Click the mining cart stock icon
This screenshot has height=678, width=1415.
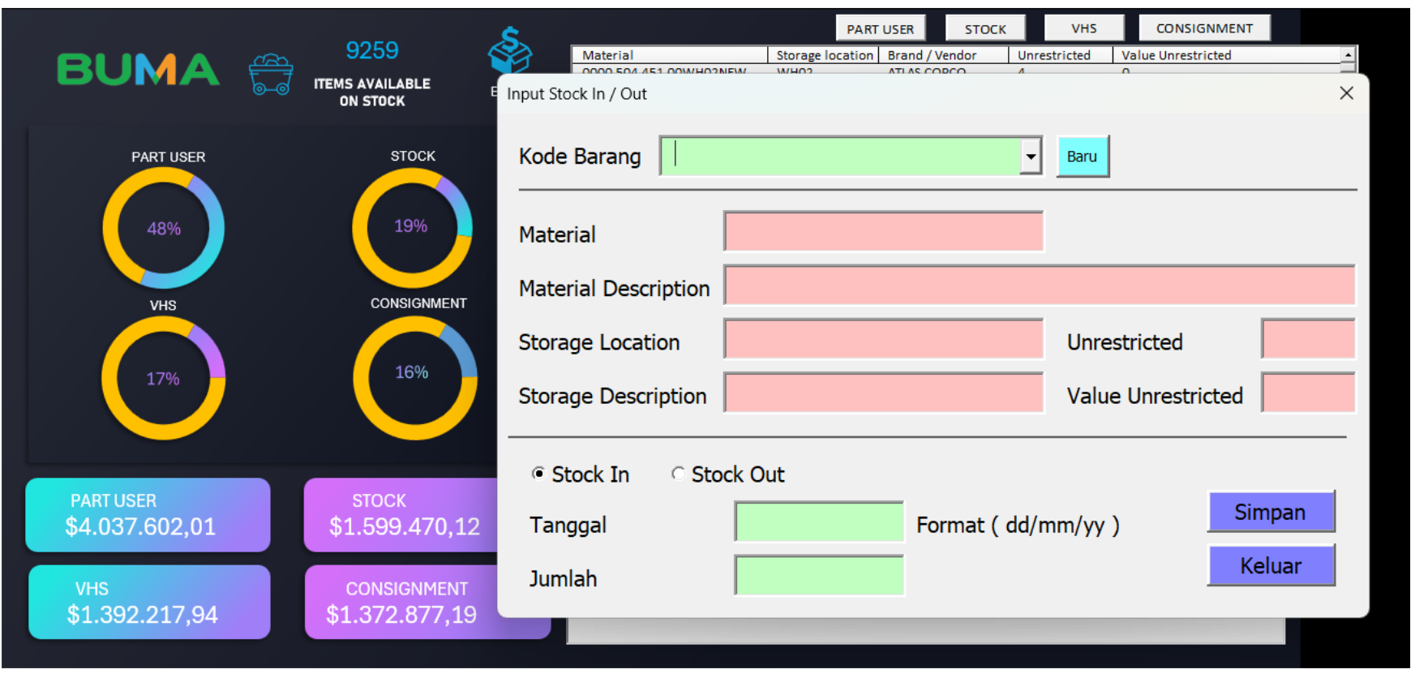pyautogui.click(x=271, y=75)
